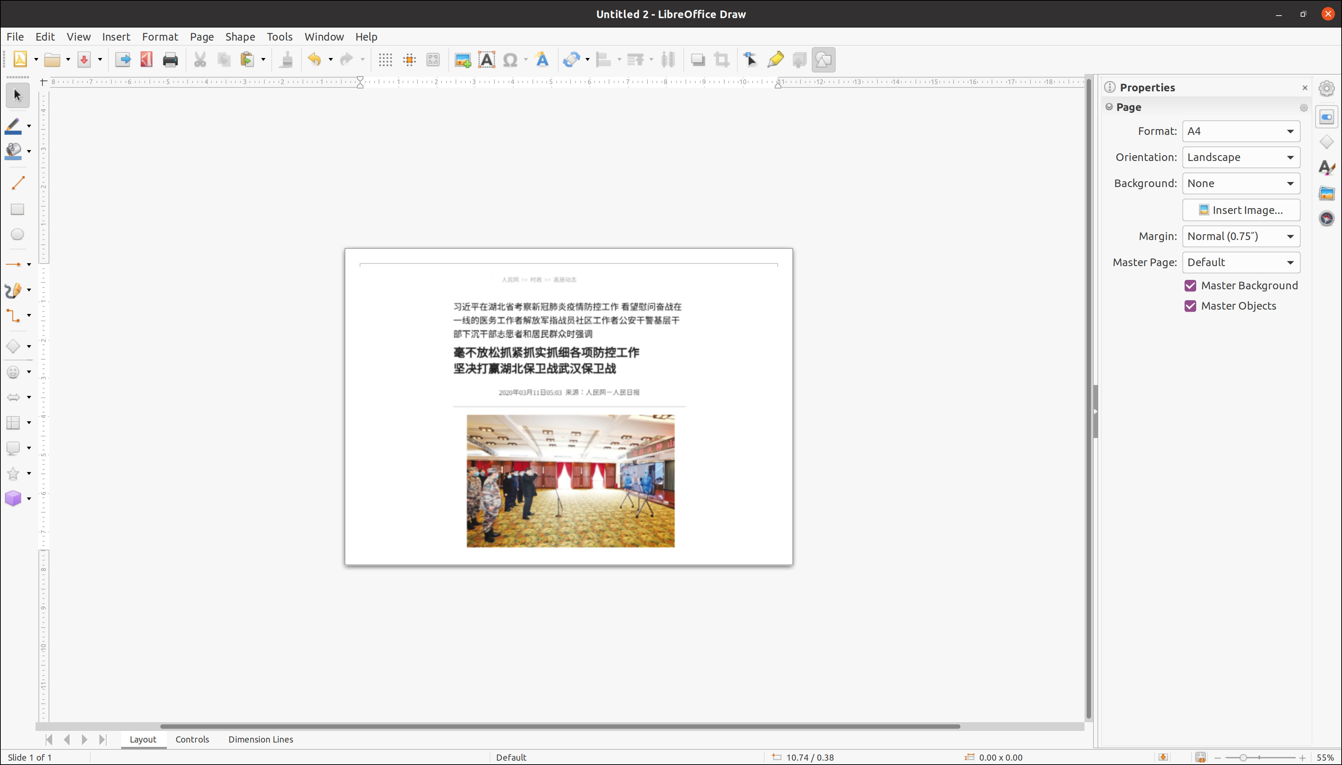Collapse the Page section expander

pyautogui.click(x=1109, y=107)
